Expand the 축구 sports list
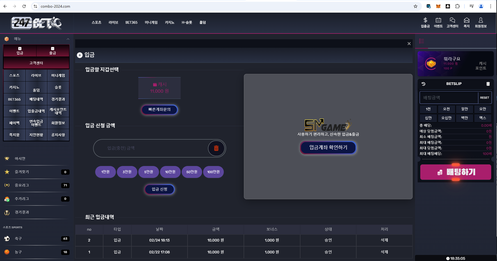This screenshot has width=497, height=261. pos(18,239)
